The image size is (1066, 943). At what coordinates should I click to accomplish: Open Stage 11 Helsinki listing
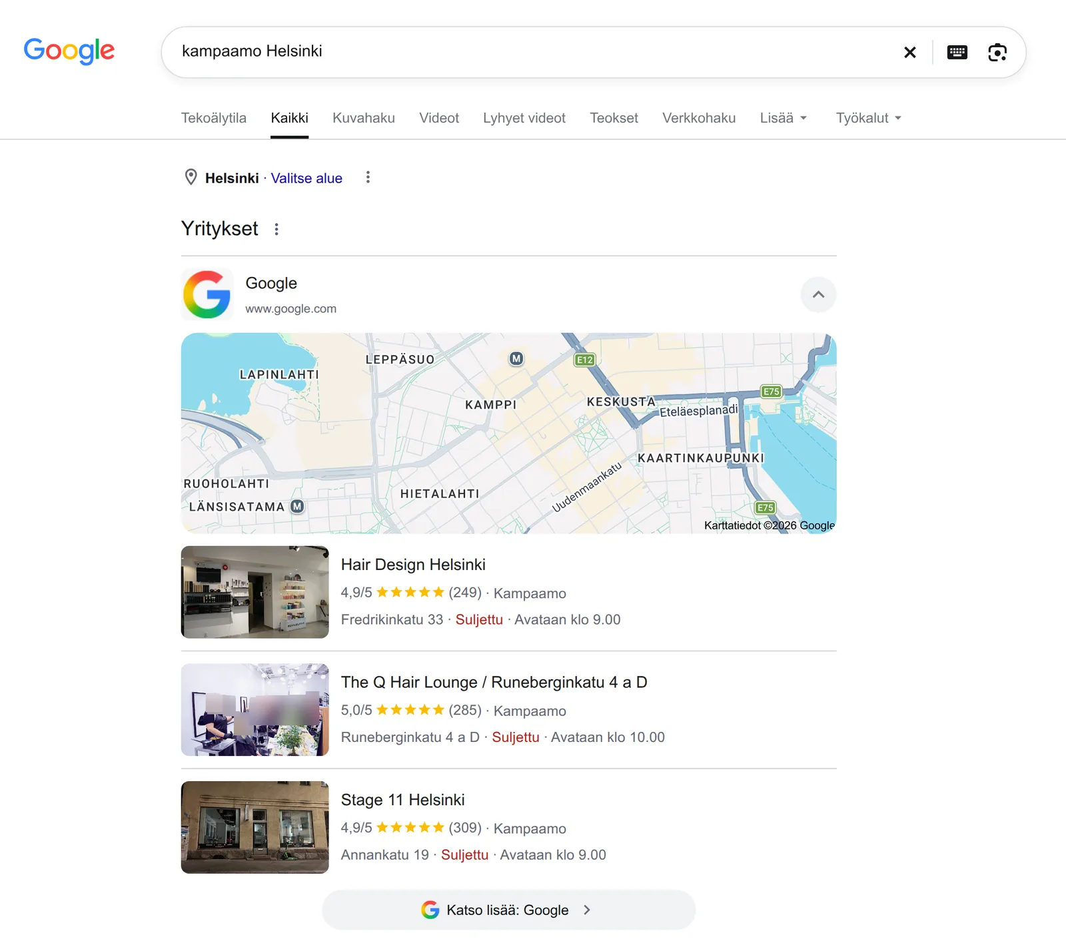[x=403, y=800]
